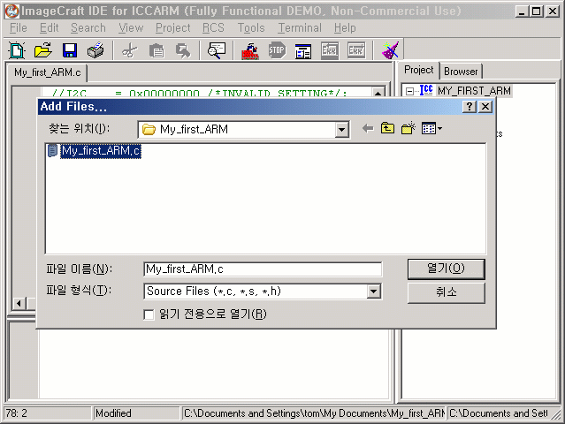Select the My_first_ARM.c editor tab
This screenshot has height=424, width=565.
coord(48,72)
